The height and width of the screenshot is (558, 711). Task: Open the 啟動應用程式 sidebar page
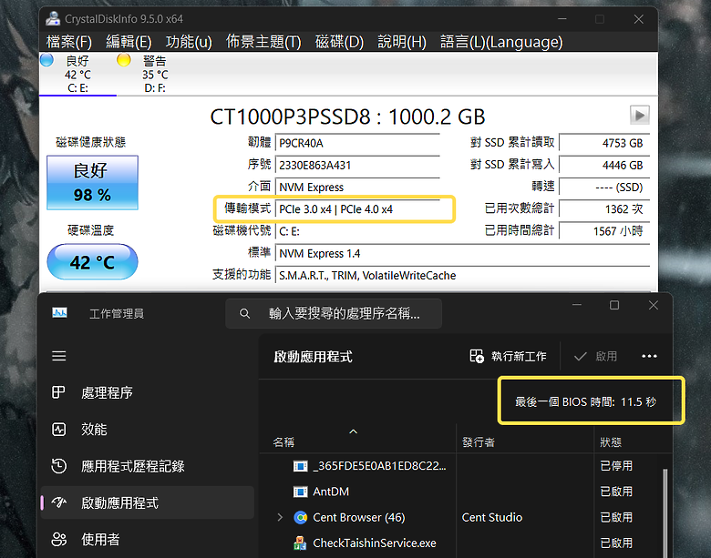[147, 502]
